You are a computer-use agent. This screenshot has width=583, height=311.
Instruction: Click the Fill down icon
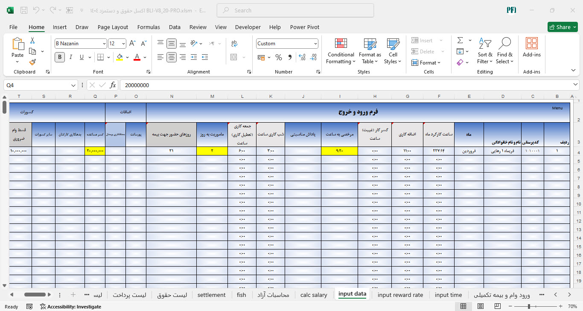(460, 52)
